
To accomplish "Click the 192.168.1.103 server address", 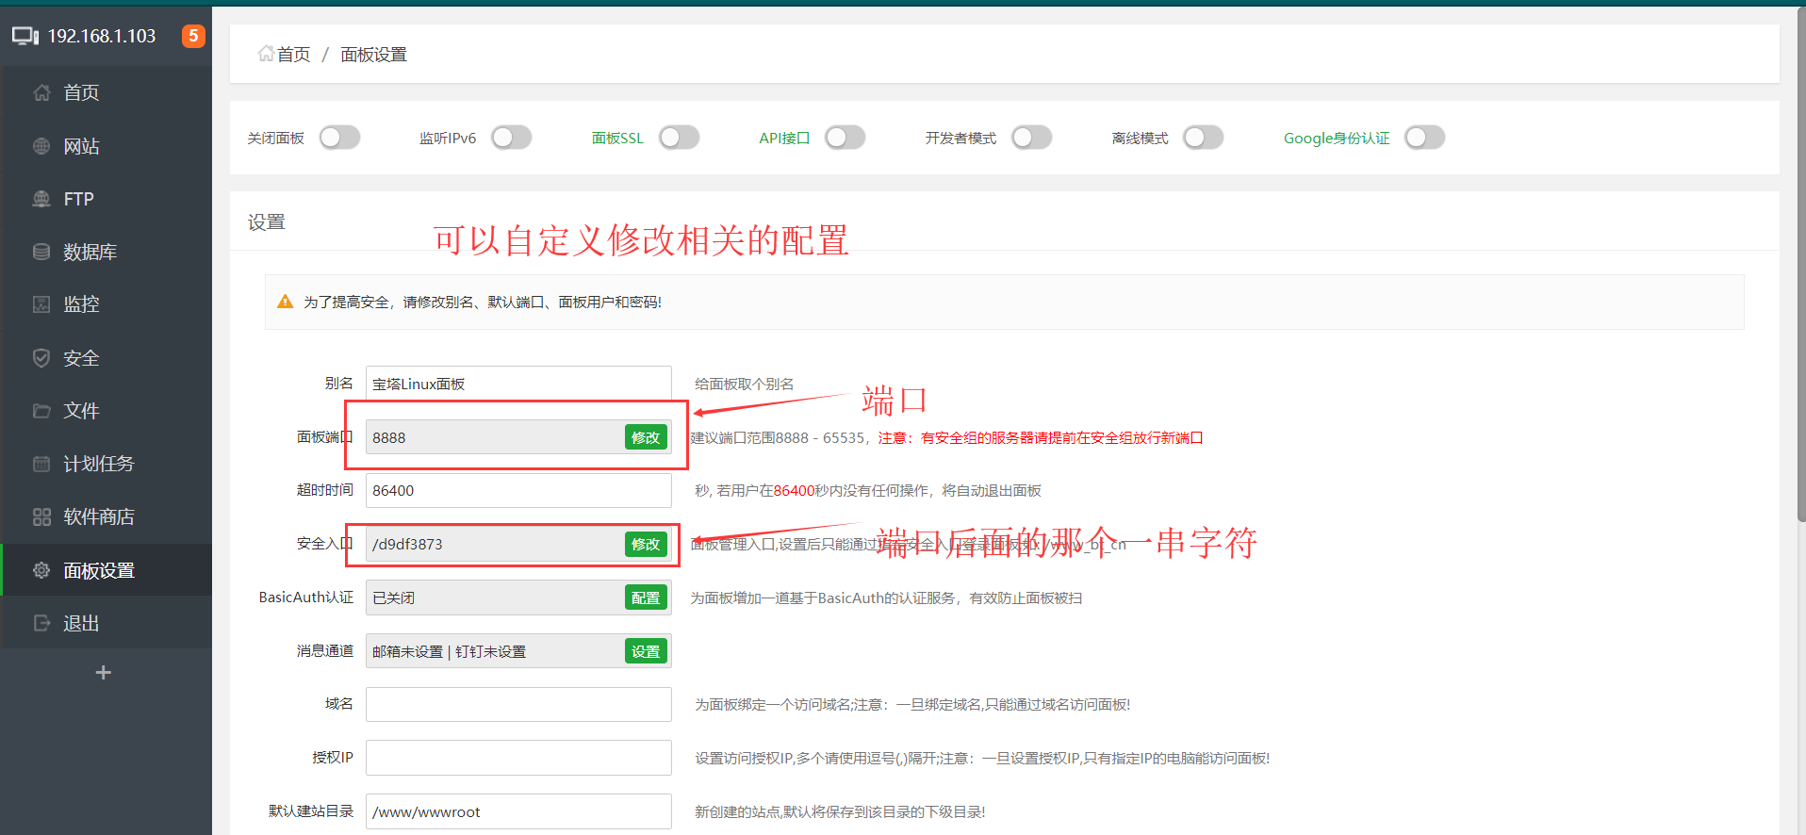I will click(102, 36).
